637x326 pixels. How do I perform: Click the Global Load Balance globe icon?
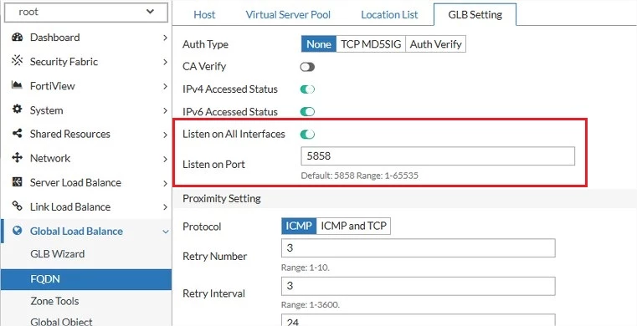coord(17,231)
